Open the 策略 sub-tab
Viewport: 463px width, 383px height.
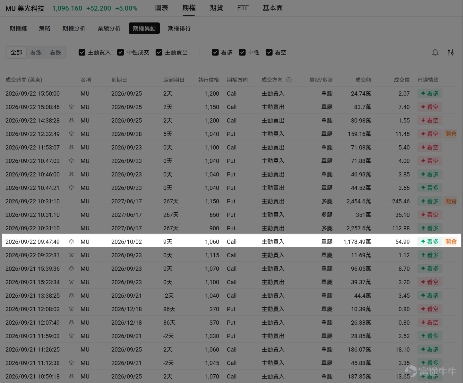point(45,28)
